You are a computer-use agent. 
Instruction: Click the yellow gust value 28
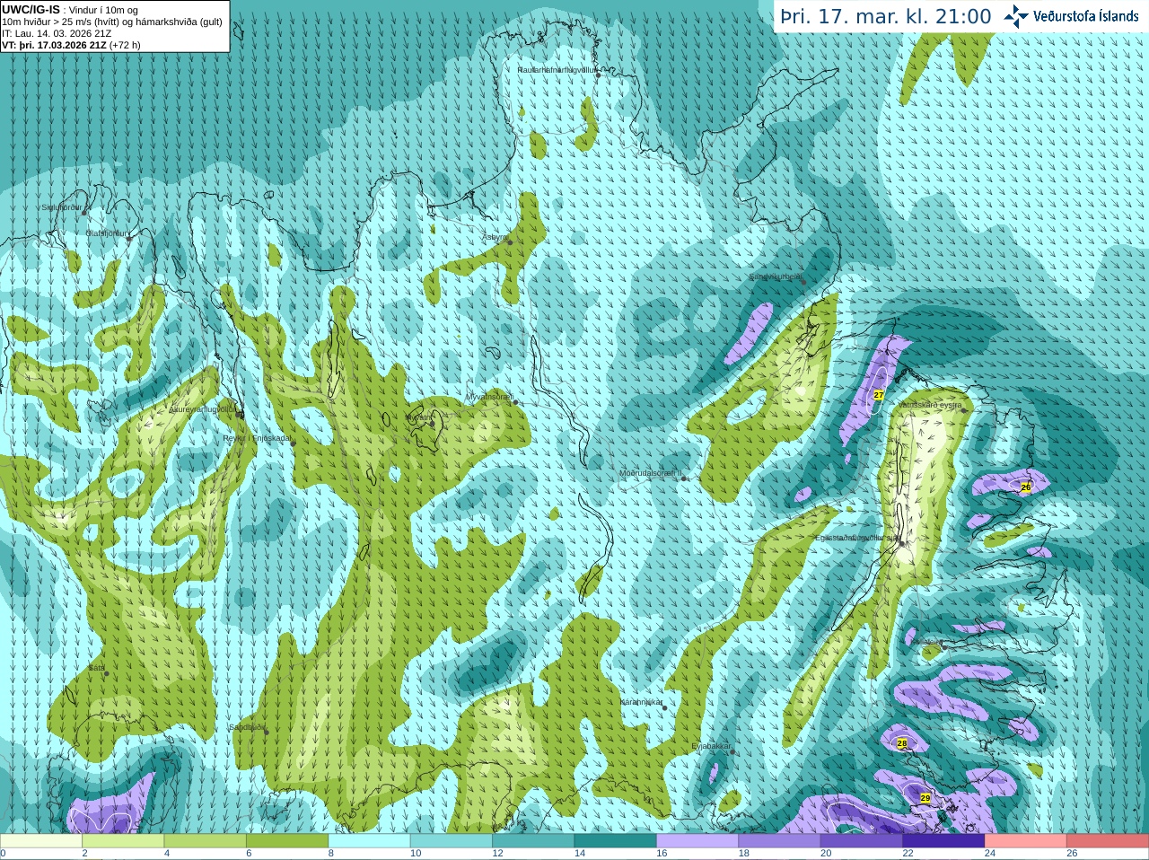point(902,743)
